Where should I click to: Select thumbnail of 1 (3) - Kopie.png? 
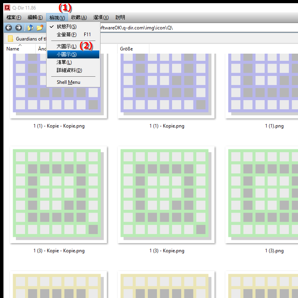166,195
